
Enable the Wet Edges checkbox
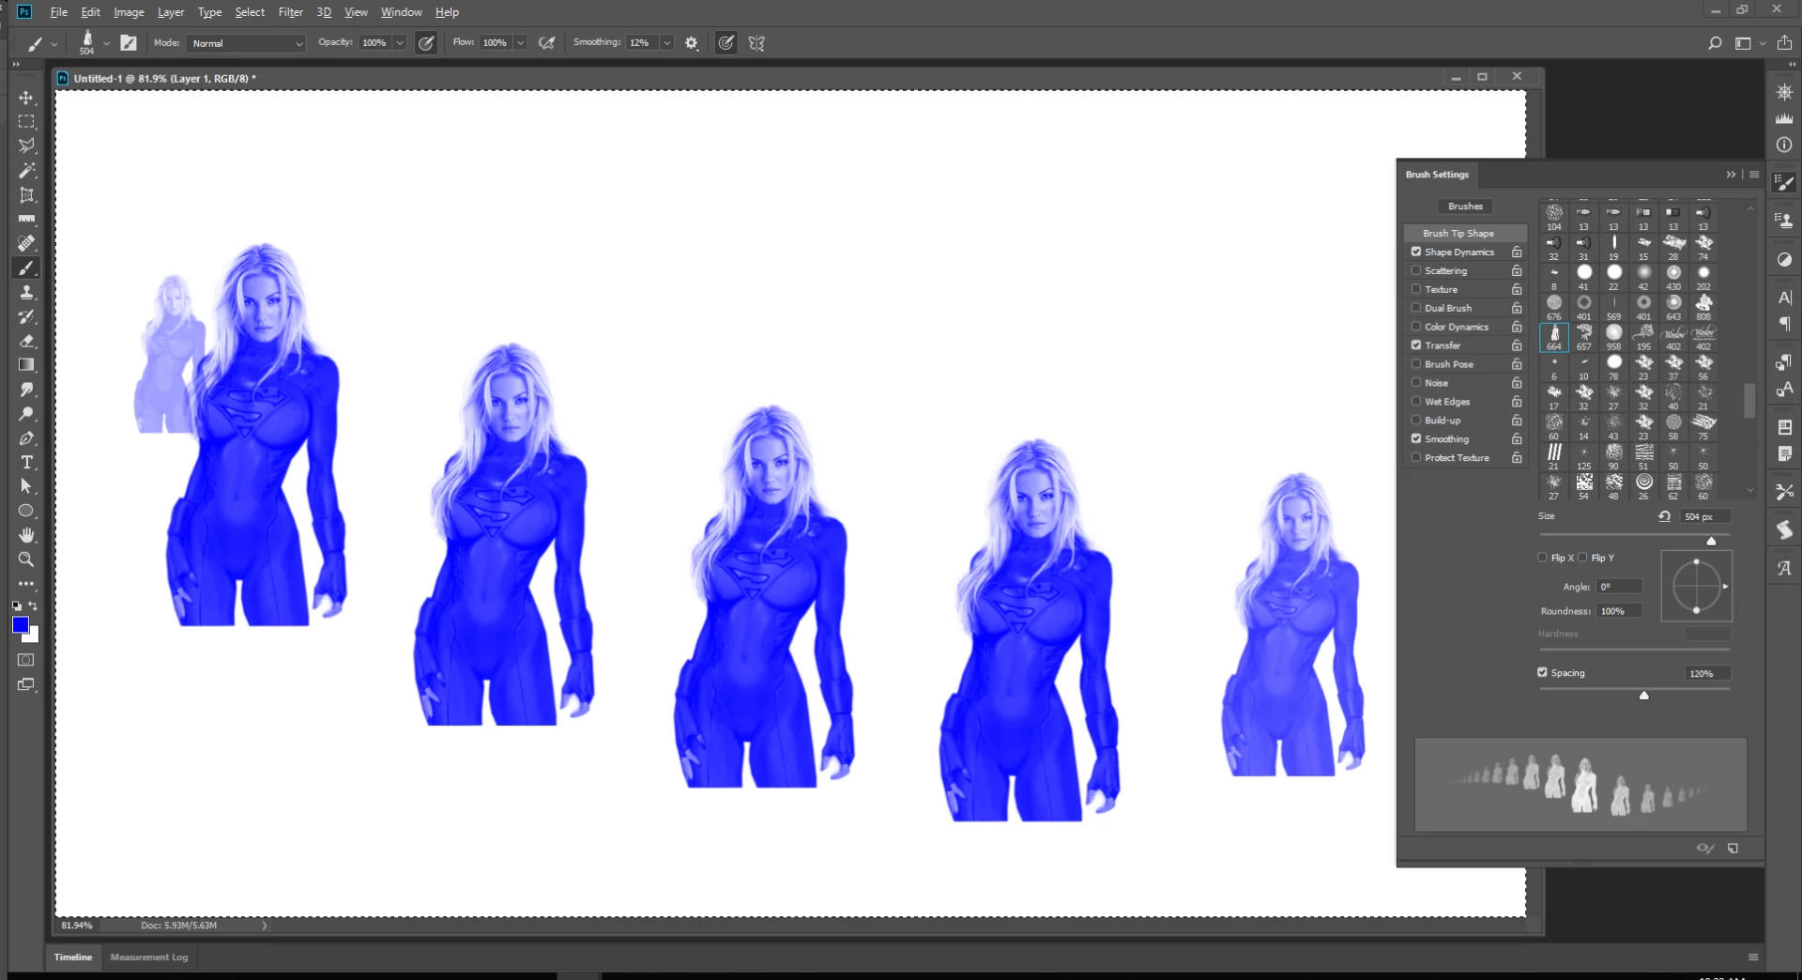(x=1416, y=402)
